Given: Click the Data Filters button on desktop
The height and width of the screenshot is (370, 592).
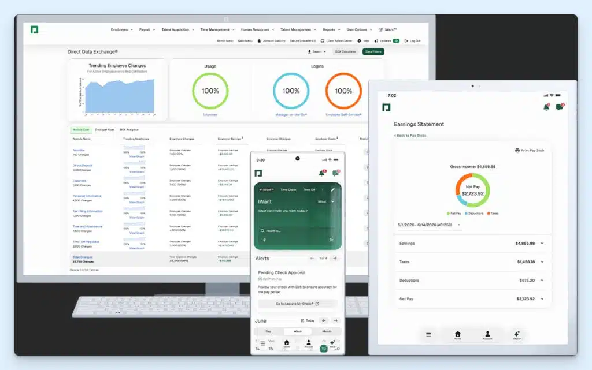Looking at the screenshot, I should pyautogui.click(x=373, y=51).
